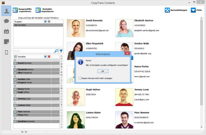Click the CopyTrans app icon in title bar
The width and height of the screenshot is (206, 135).
(x=3, y=3)
